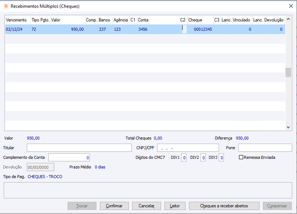This screenshot has height=214, width=297.
Task: Click the DIV1 digit field
Action: (x=184, y=158)
